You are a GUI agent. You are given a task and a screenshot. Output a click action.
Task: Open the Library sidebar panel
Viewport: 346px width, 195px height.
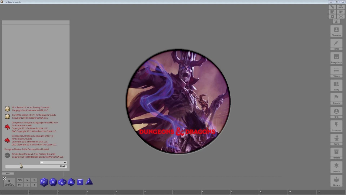click(336, 181)
